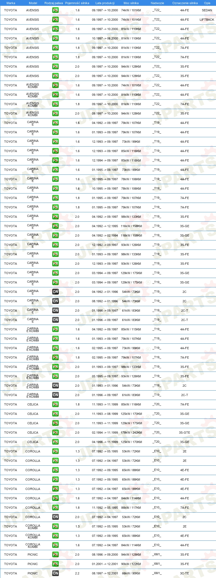This screenshot has width=216, height=578.
Task: Click petrol icon for Celica 3S-GTE row
Action: click(56, 433)
